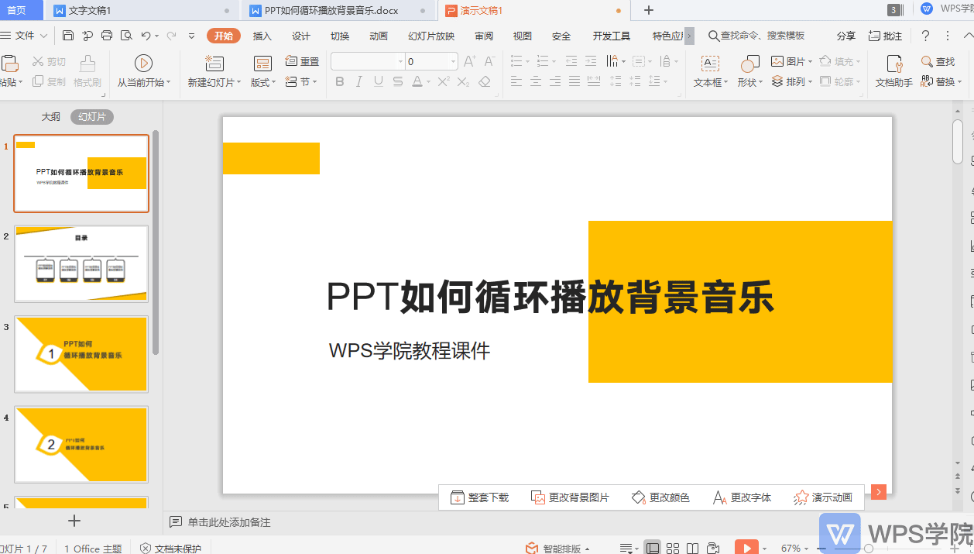Open the 切换 transitions ribbon tab

click(x=340, y=36)
